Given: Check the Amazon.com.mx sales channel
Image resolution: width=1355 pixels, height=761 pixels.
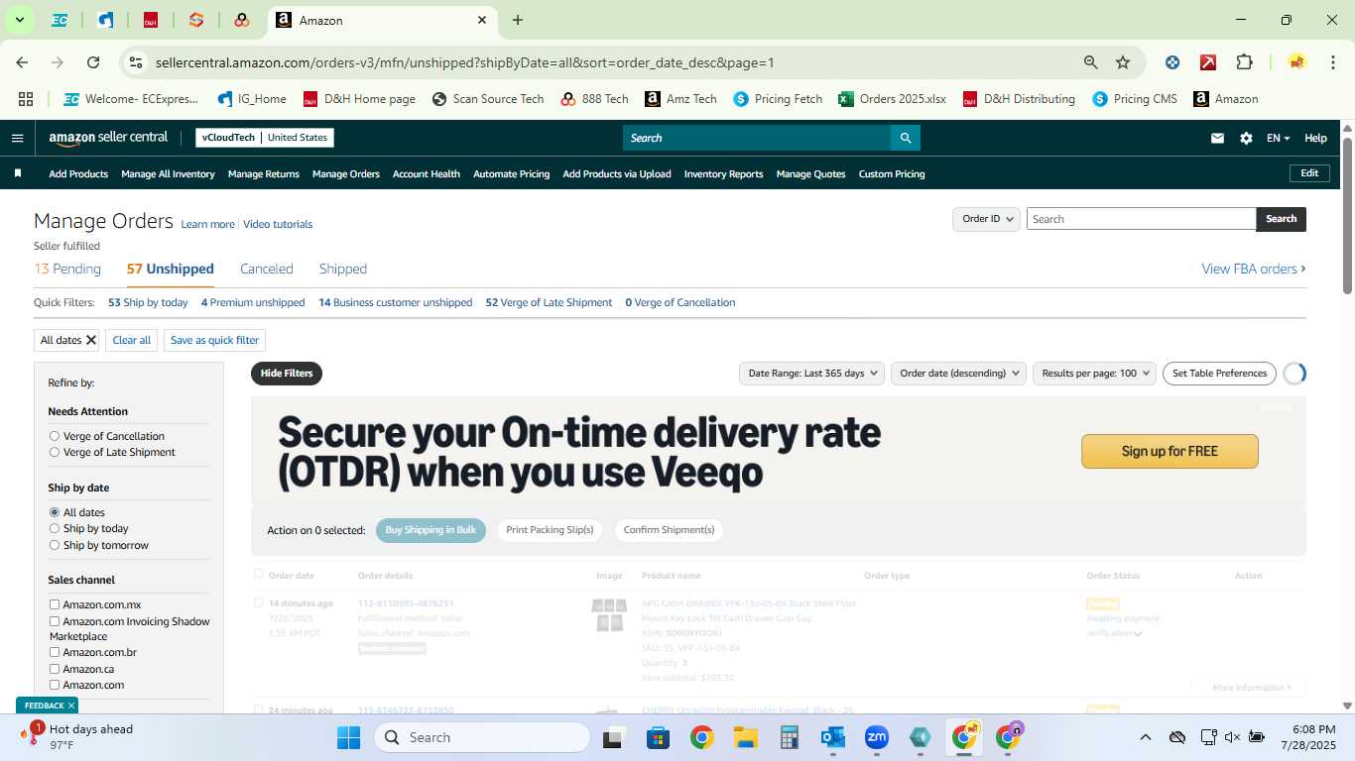Looking at the screenshot, I should [x=55, y=604].
